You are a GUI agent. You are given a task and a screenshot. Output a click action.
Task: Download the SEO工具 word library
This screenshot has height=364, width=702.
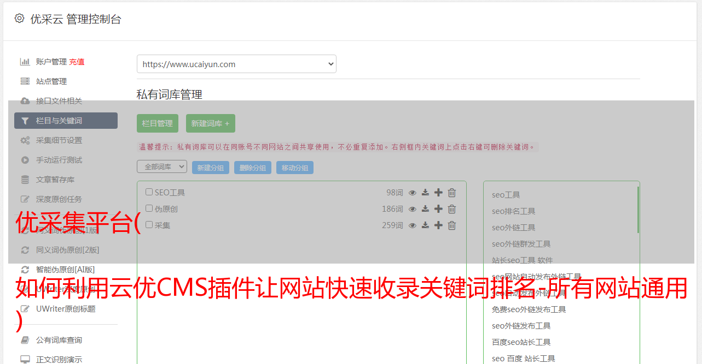click(x=425, y=193)
